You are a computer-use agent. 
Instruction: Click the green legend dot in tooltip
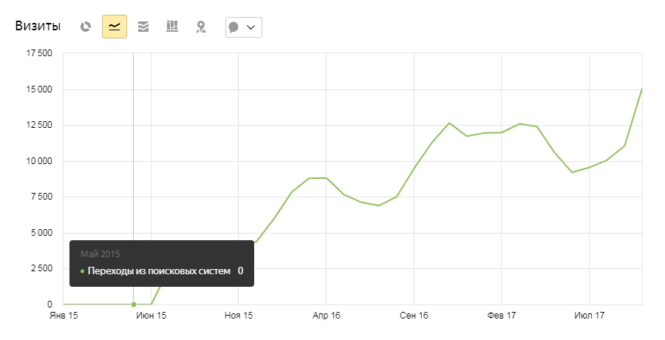(x=82, y=271)
